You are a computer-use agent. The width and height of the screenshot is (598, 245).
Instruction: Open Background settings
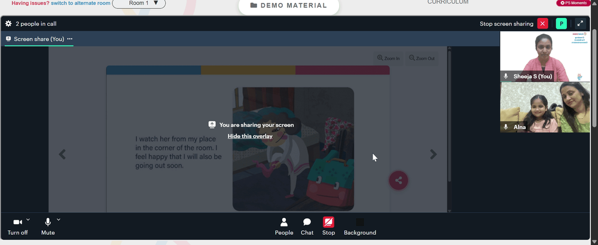point(360,226)
